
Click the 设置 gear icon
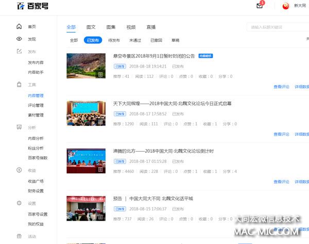(19, 203)
